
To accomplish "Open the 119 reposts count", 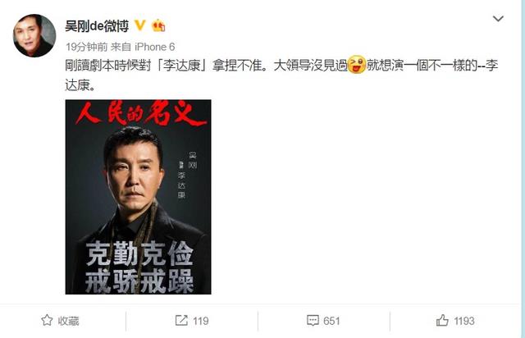I will pos(200,321).
